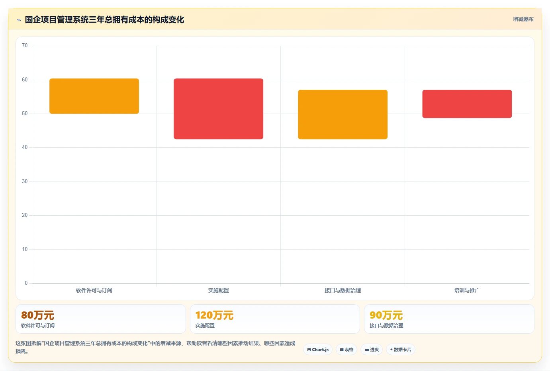Screen dimensions: 550x371
Task: Click the title 国企项目管理系统三年总拥有成本的构成变化
Action: tap(104, 19)
